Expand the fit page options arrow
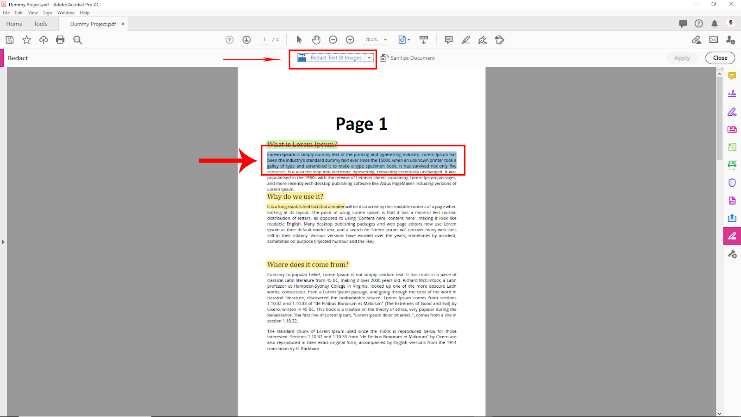This screenshot has width=741, height=417. click(x=409, y=40)
